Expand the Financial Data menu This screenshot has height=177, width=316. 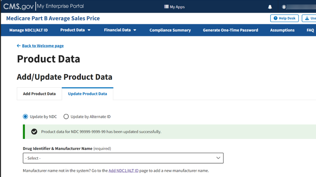point(120,30)
